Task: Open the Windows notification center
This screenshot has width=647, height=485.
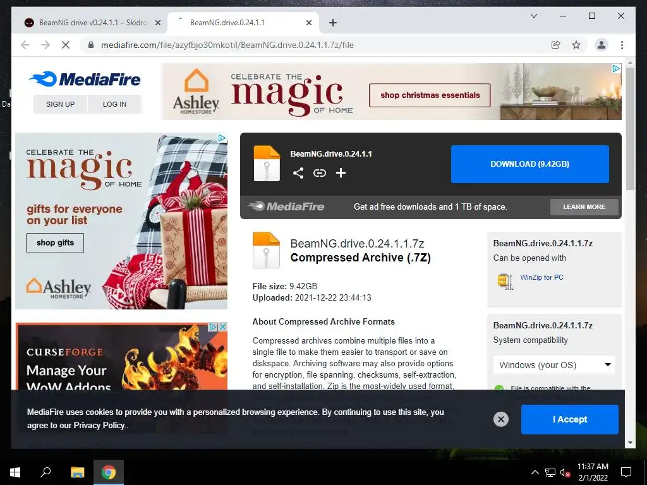Action: (626, 472)
